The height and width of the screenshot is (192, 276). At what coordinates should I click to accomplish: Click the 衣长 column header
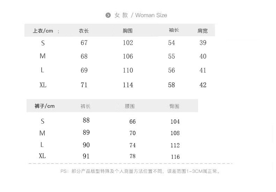84,31
